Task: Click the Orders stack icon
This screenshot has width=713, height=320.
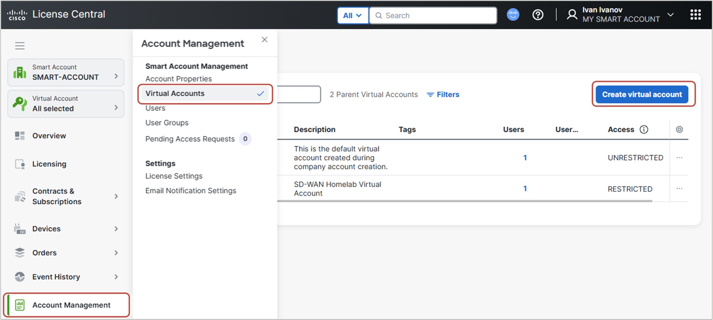Action: pos(20,253)
